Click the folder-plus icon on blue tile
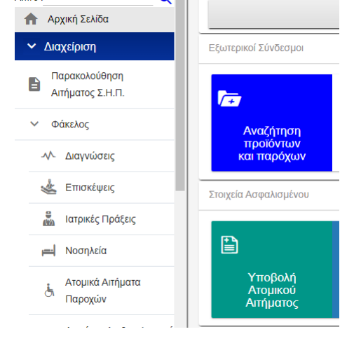Image resolution: width=361 pixels, height=341 pixels. [x=229, y=99]
